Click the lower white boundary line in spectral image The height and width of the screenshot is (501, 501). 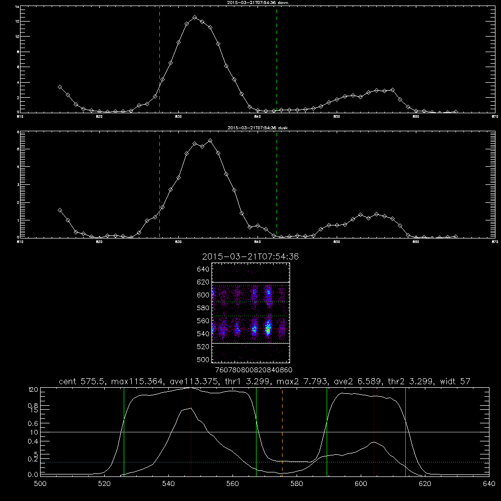tap(251, 344)
